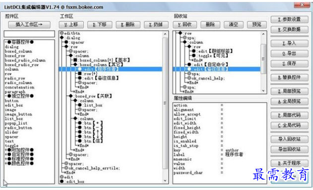The width and height of the screenshot is (313, 190).
Task: Select the edit_width property row
Action: (220, 123)
